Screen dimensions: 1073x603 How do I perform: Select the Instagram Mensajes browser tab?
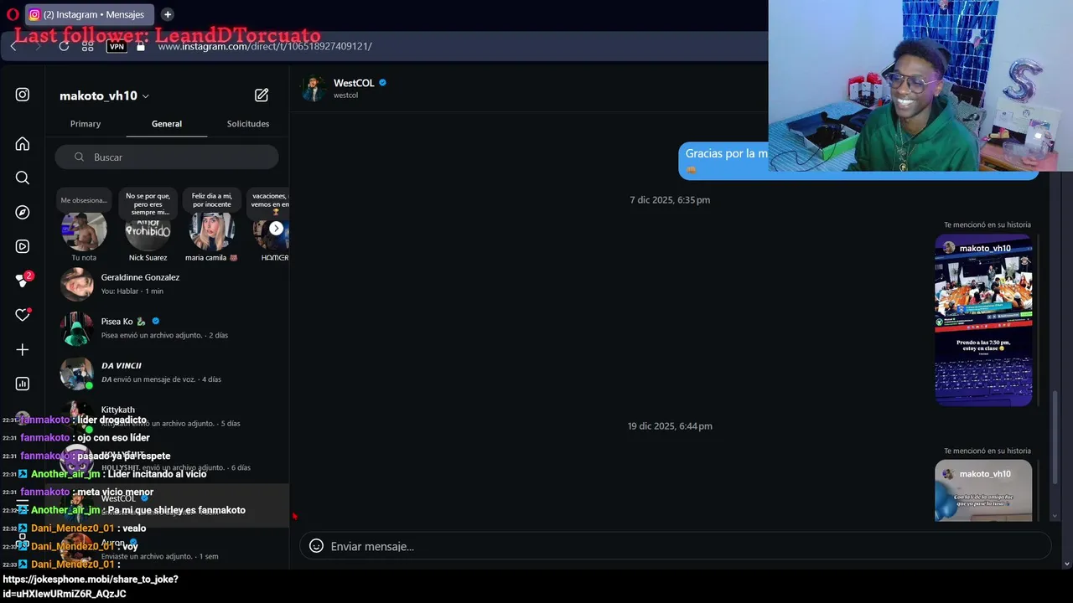tap(91, 14)
